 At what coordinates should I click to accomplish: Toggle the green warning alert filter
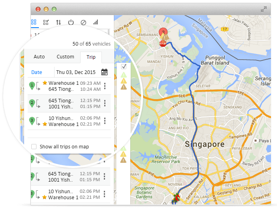pyautogui.click(x=123, y=75)
